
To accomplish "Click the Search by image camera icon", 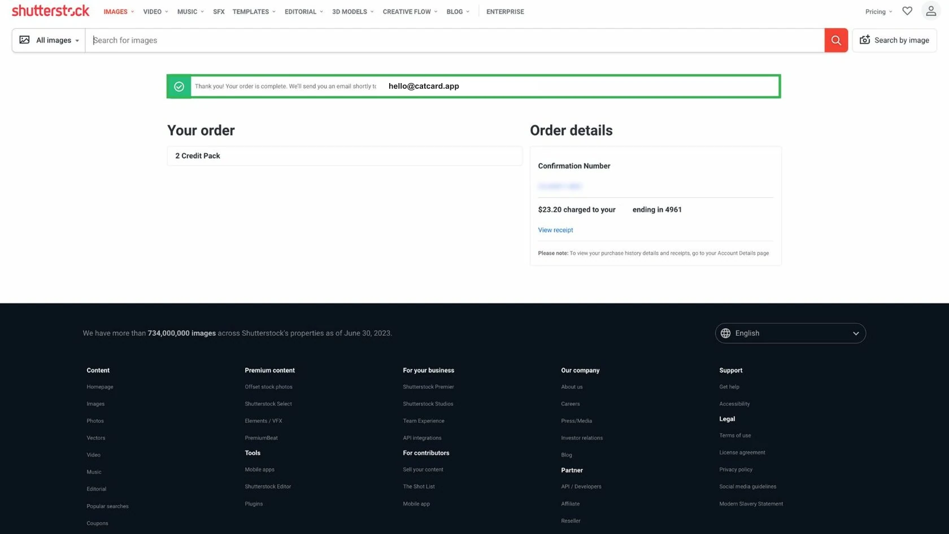I will (865, 40).
